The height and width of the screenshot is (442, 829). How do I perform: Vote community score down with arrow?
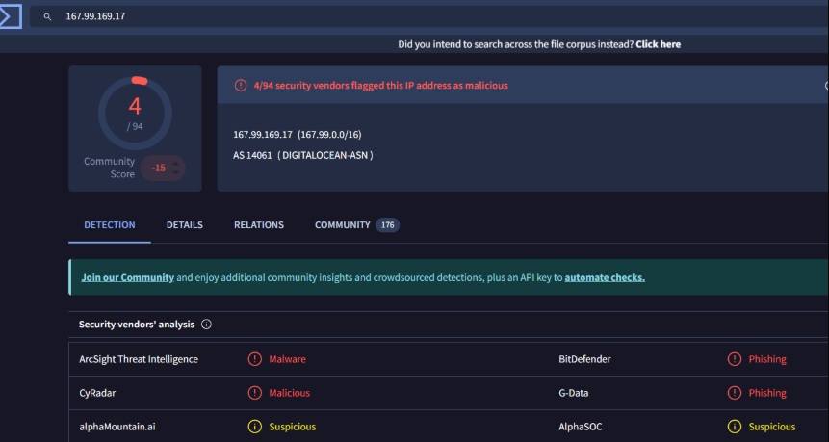pyautogui.click(x=175, y=172)
